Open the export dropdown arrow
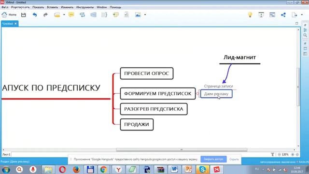Screen dimensions: 309x174 point(302,15)
